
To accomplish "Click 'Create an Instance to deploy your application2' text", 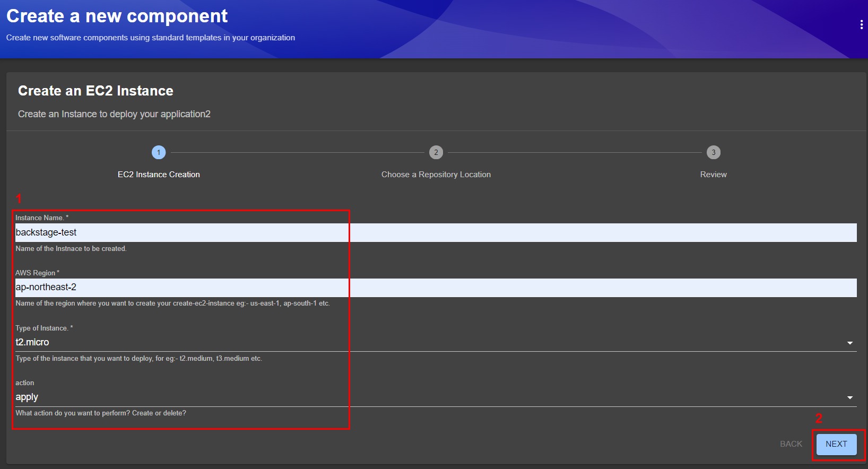I will [x=114, y=114].
